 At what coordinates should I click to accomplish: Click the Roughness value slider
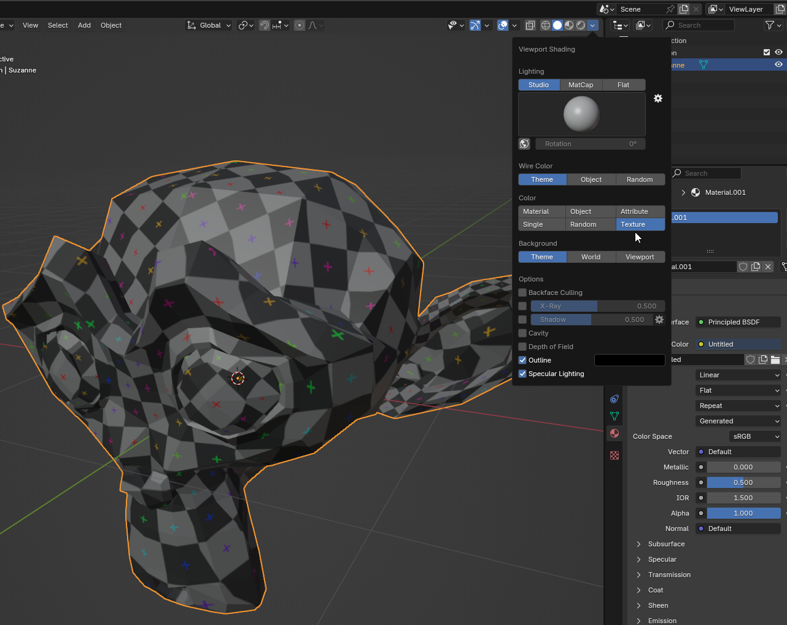[743, 482]
